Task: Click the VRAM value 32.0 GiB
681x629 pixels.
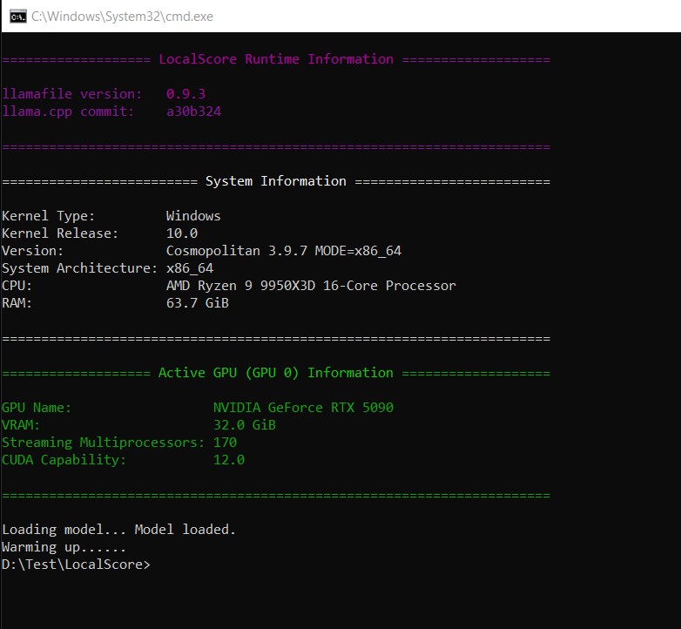Action: (245, 425)
